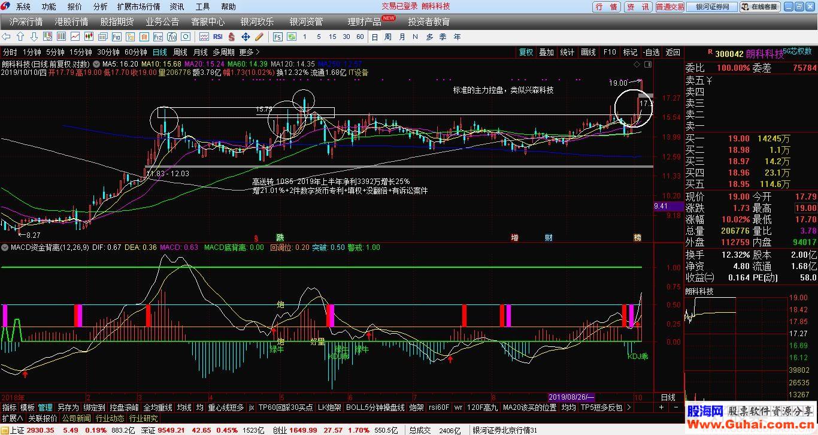Select the 60 period toolbar number

click(x=360, y=37)
